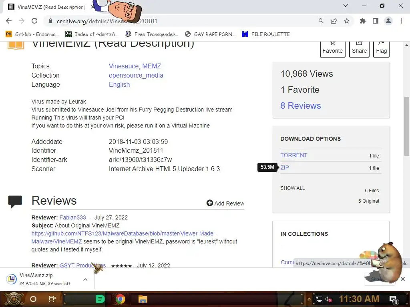Click the Reviews speech bubble icon
This screenshot has width=410, height=307.
(15, 201)
